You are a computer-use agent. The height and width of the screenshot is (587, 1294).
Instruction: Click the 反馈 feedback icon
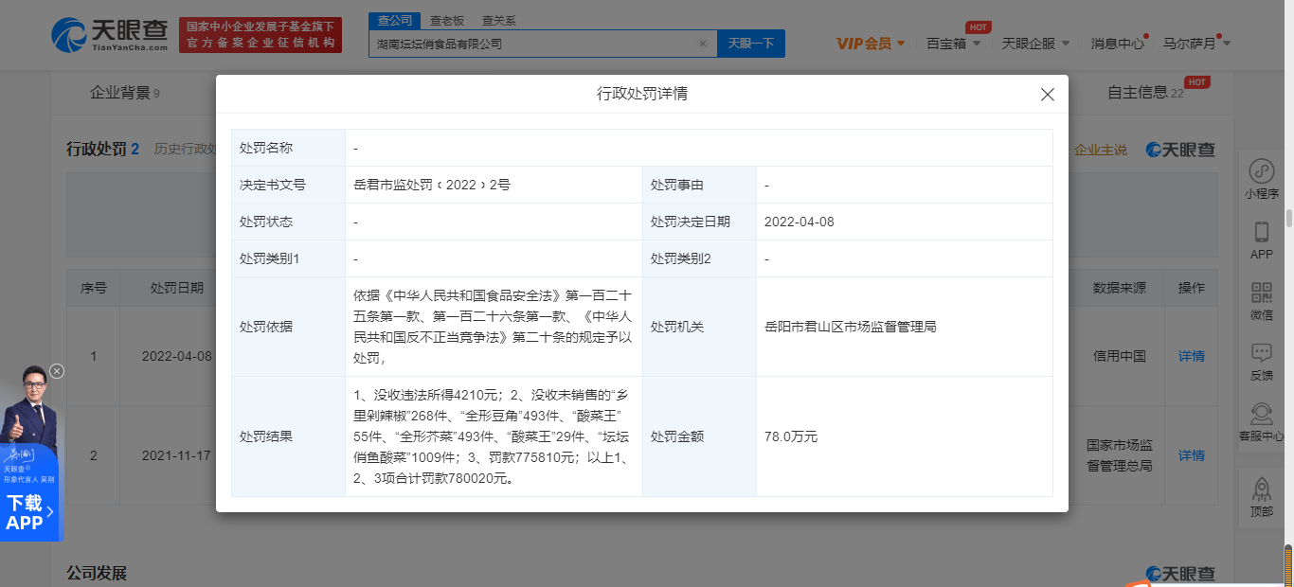[x=1261, y=353]
